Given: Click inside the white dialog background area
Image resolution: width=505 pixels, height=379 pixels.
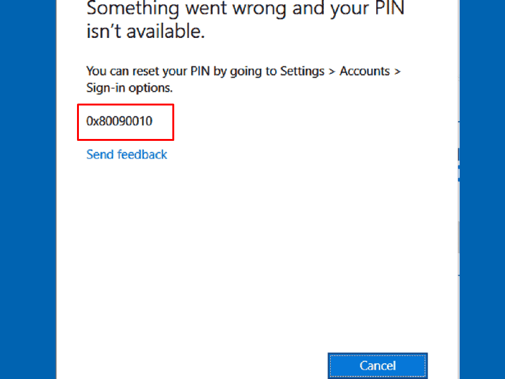Looking at the screenshot, I should pyautogui.click(x=252, y=253).
